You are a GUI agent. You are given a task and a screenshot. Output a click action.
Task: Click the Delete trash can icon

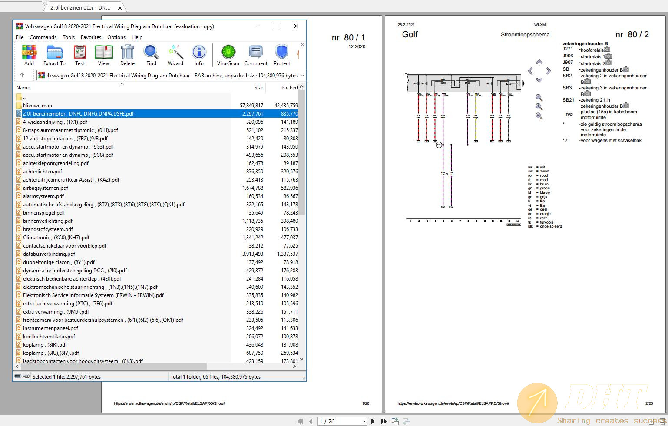(x=127, y=56)
